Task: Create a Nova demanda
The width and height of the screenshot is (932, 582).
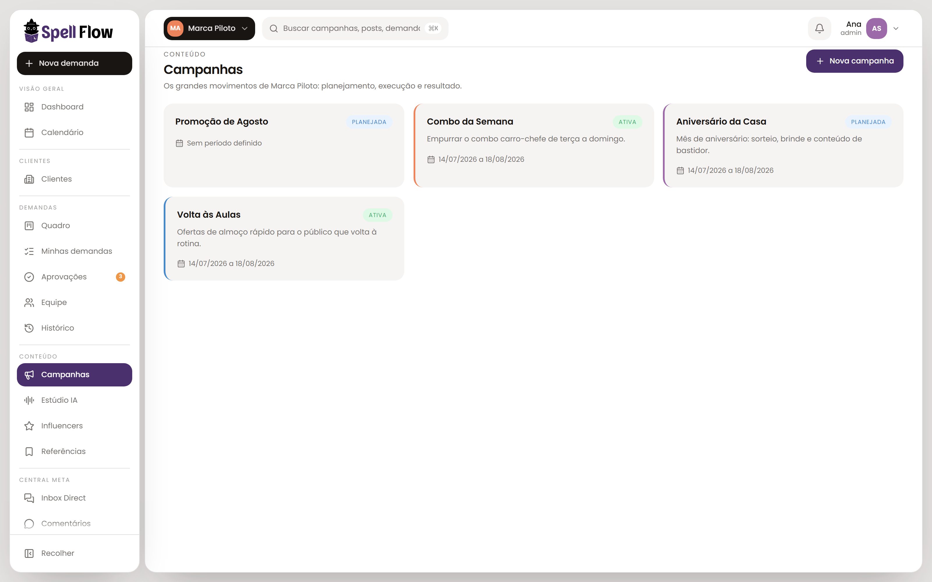Action: (74, 63)
